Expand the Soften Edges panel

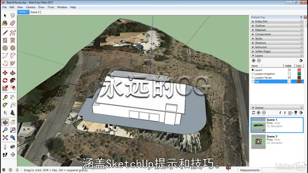277,51
